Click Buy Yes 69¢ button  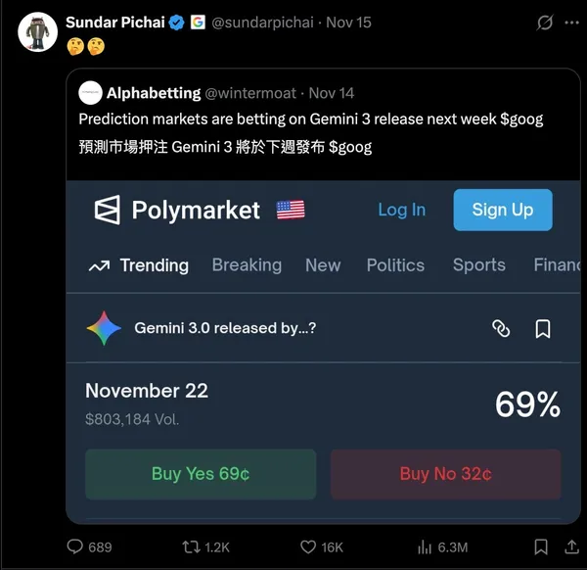(201, 474)
